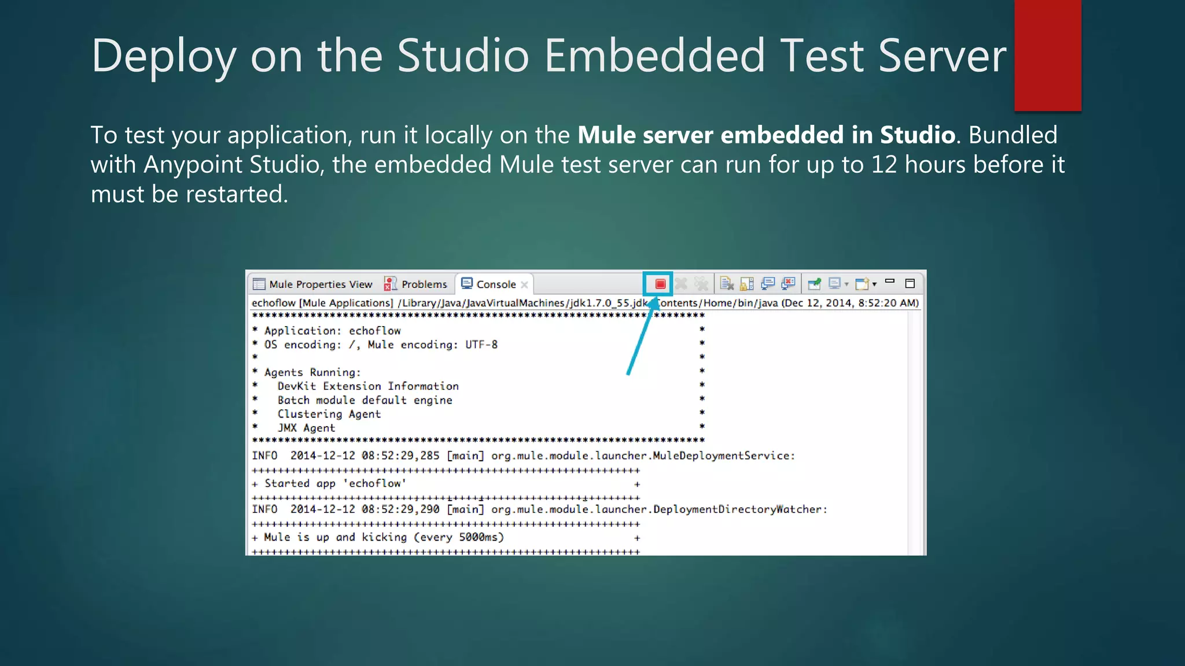Stop the running Mule application

pyautogui.click(x=660, y=284)
